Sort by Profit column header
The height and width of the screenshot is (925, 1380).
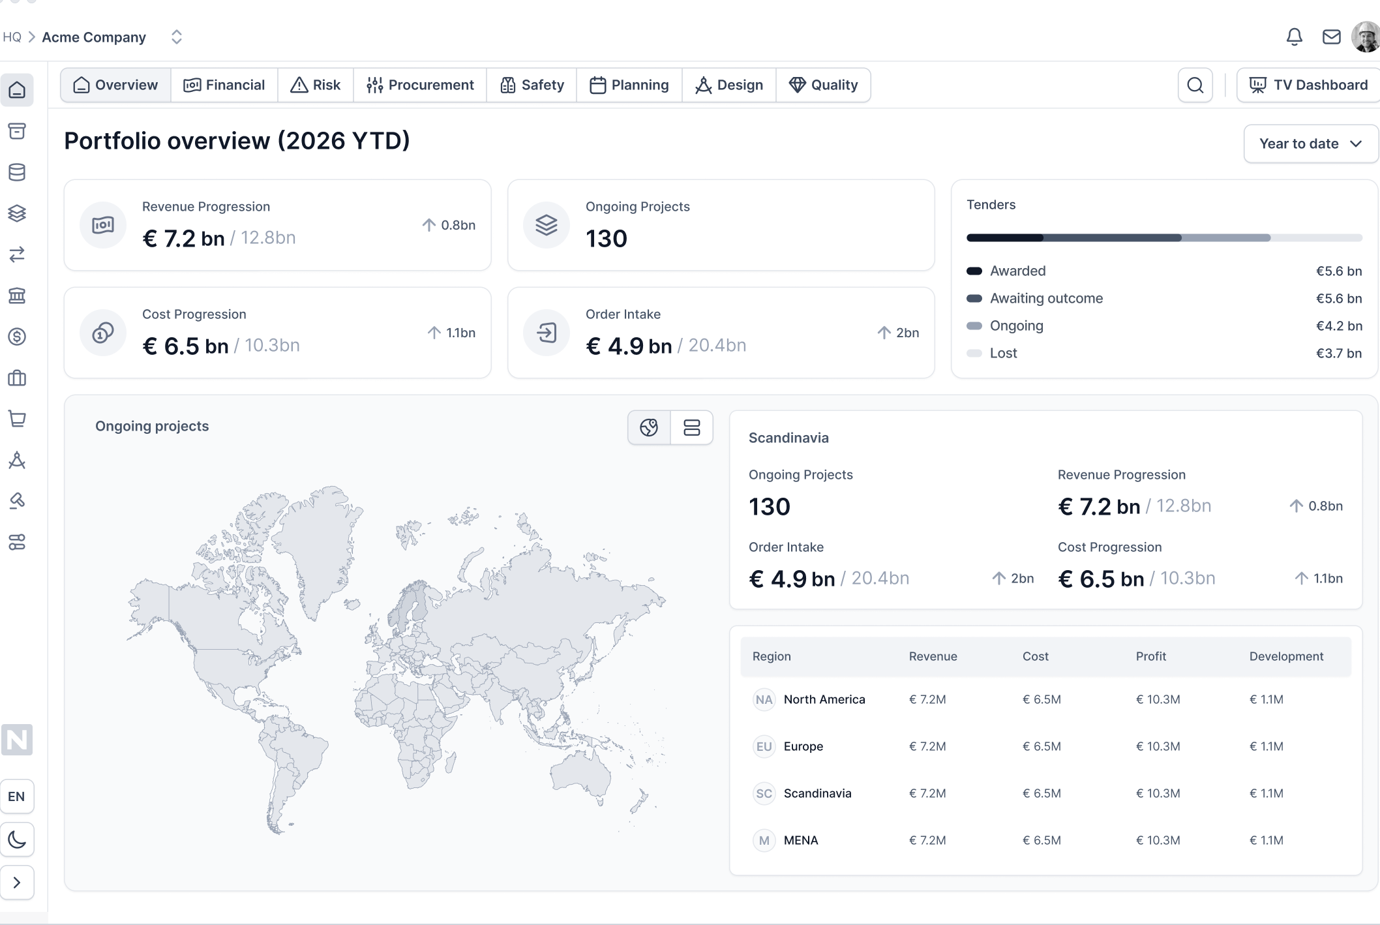(x=1151, y=656)
